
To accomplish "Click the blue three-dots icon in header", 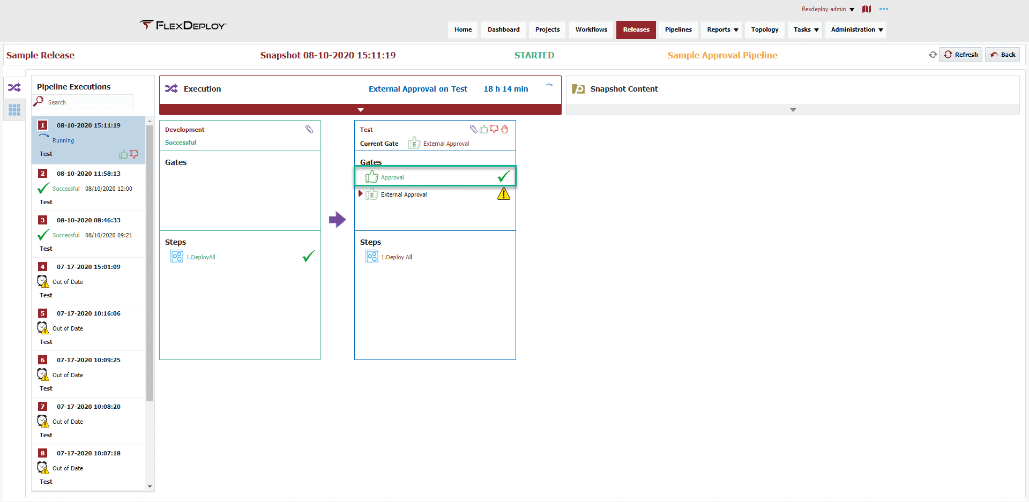I will coord(884,9).
